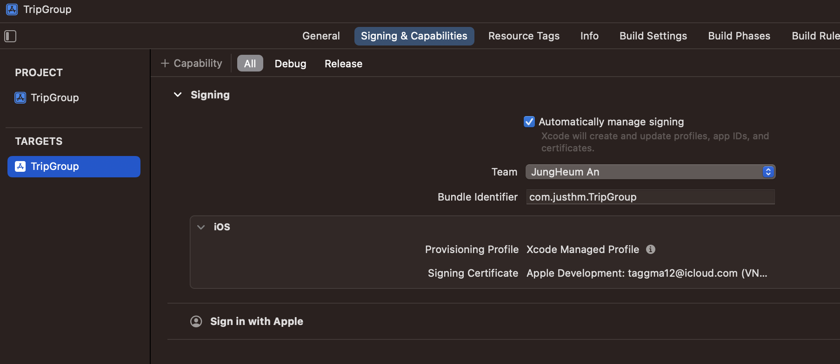Click the Signing section title
This screenshot has width=840, height=364.
point(210,95)
